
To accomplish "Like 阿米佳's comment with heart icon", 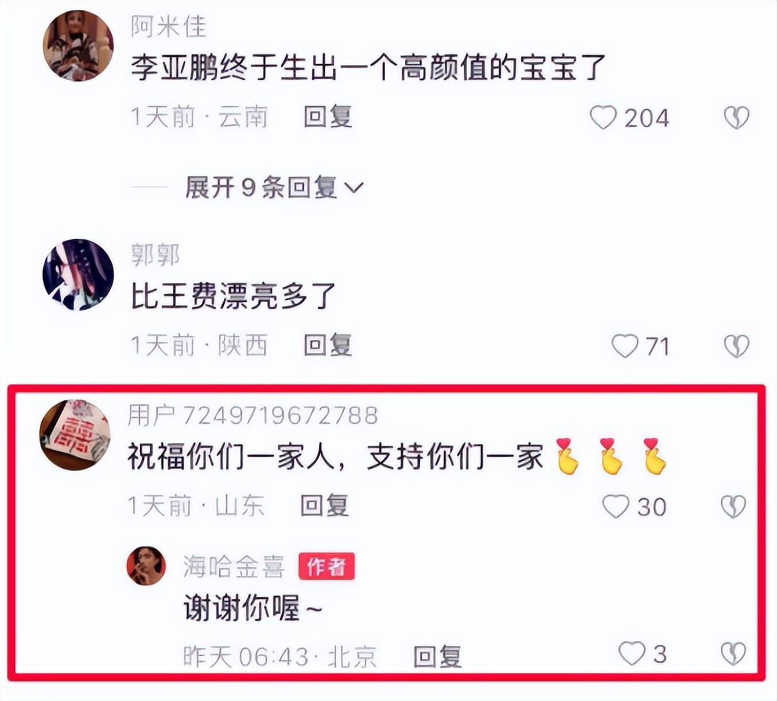I will [603, 118].
